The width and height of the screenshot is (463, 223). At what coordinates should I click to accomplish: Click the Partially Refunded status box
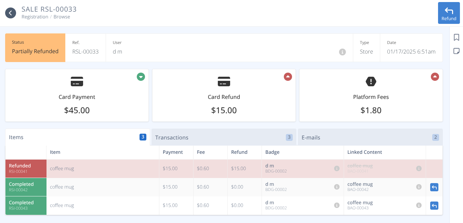click(35, 48)
